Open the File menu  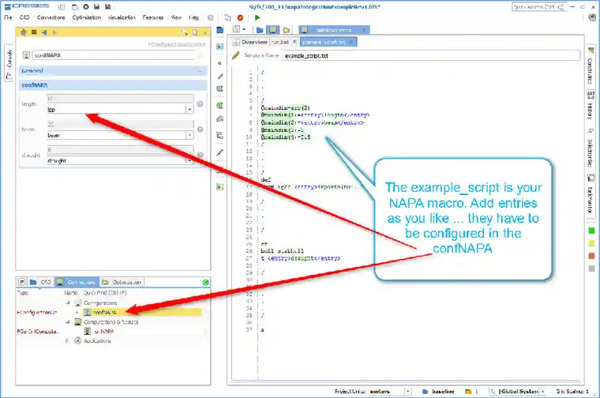click(8, 17)
